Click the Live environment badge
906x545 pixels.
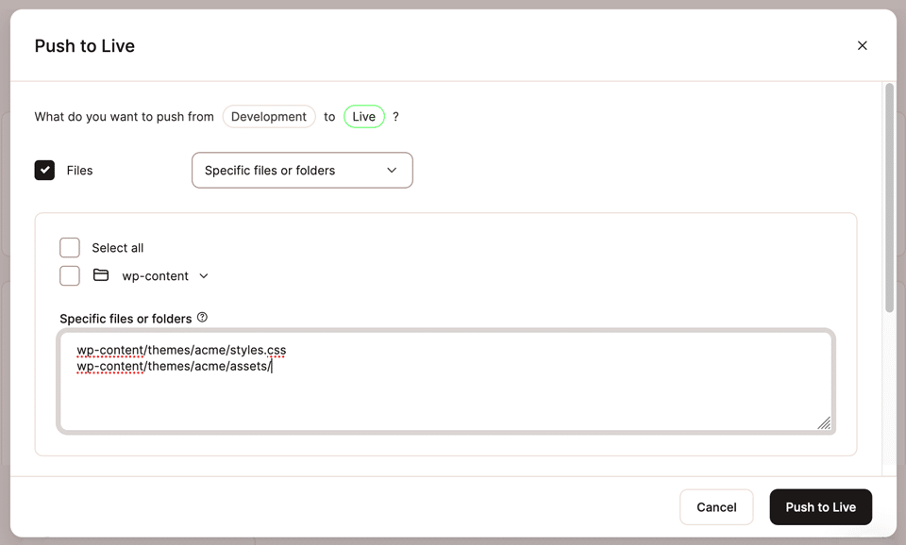point(364,117)
